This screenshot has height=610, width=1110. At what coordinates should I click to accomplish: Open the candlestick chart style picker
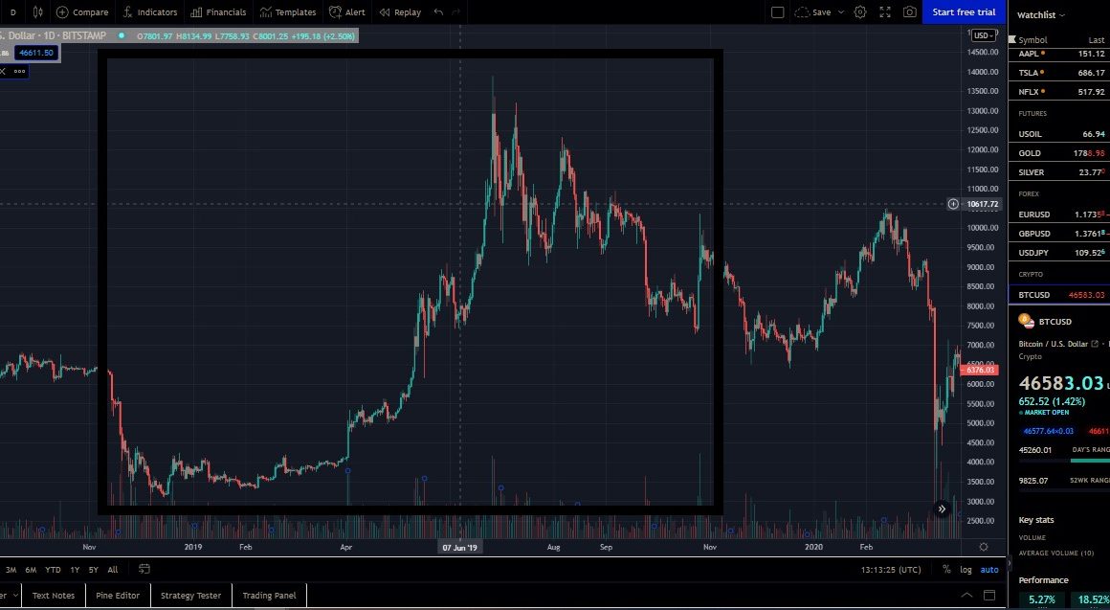(x=37, y=12)
